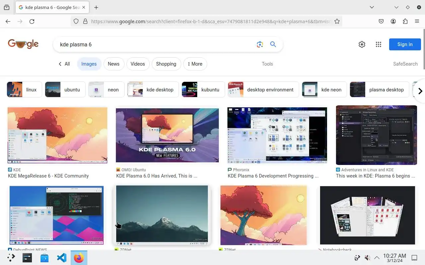Open the Firefox account icon
425x265 pixels.
[393, 21]
